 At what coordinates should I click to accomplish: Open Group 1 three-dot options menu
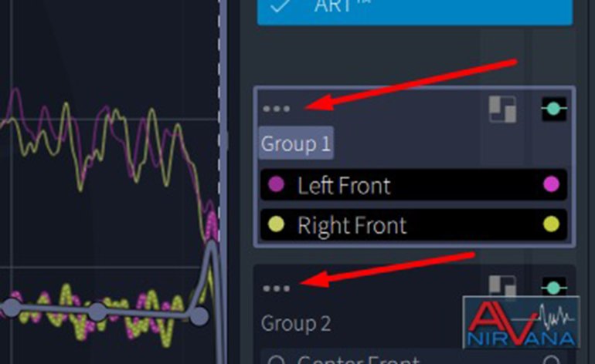(277, 109)
